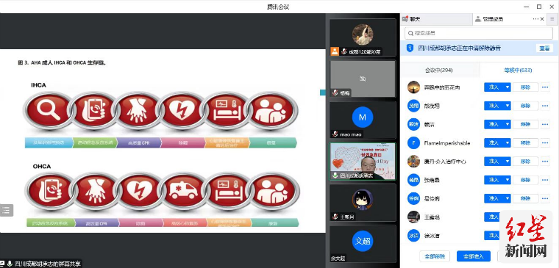
Task: Click the OHCA phone emergency call icon
Action: [51, 191]
